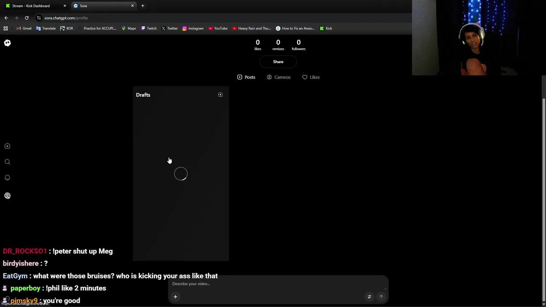Screen dimensions: 546x307
Task: Click the select drafts icon
Action: coord(221,95)
